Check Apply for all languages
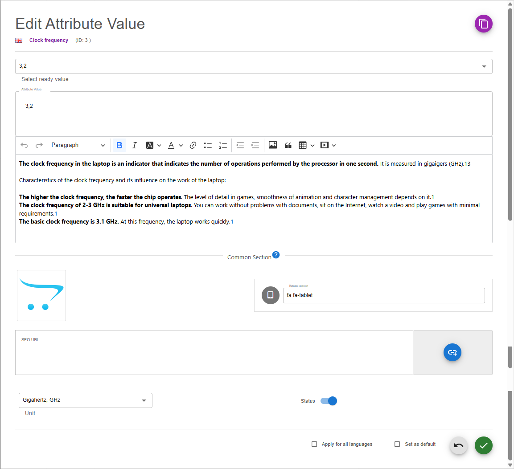 pyautogui.click(x=314, y=444)
